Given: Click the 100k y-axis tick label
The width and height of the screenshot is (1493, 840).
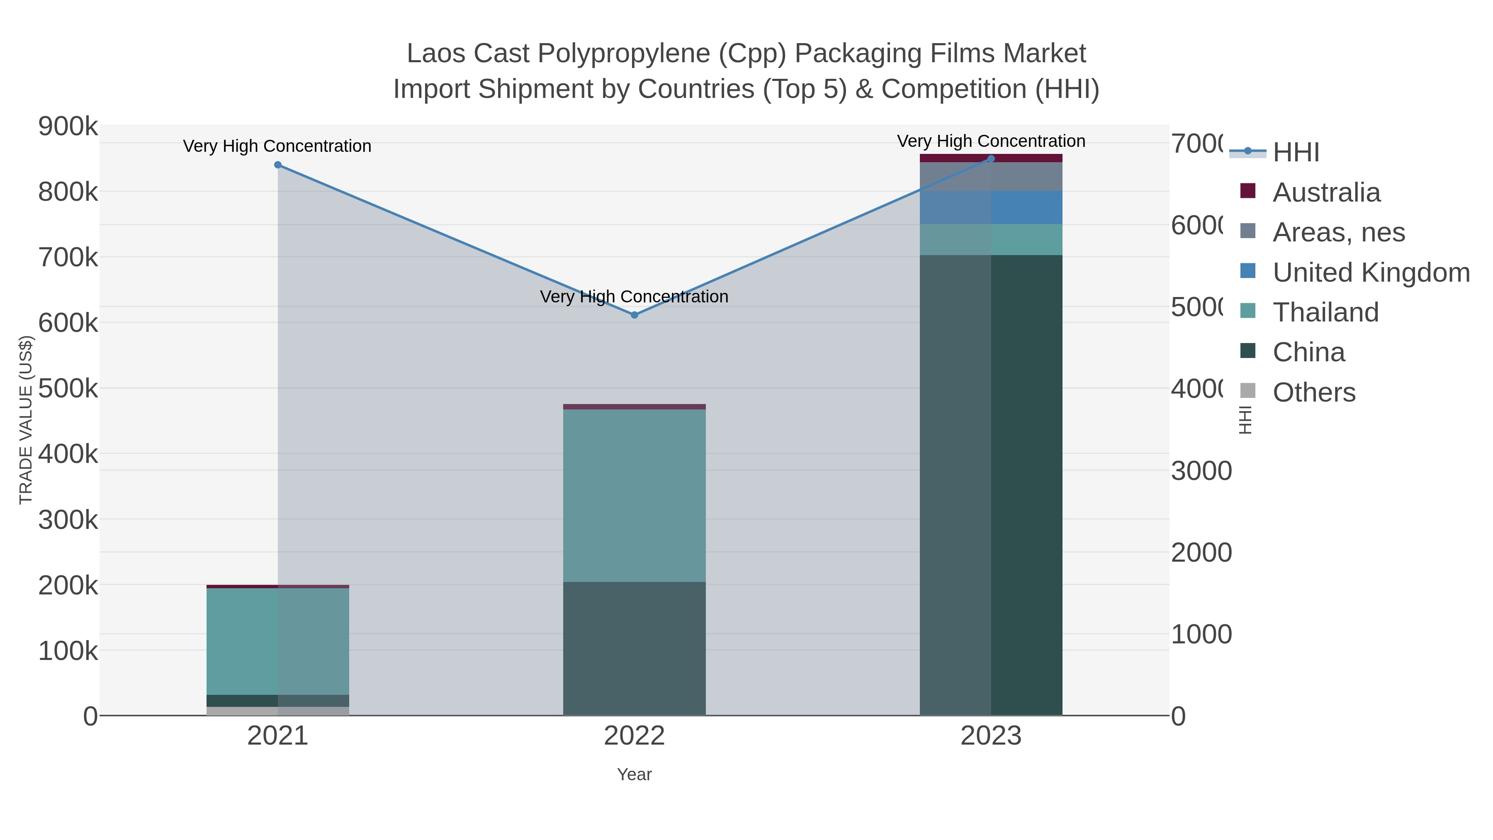Looking at the screenshot, I should tap(68, 651).
